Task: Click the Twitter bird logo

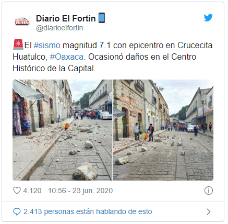Action: tap(208, 17)
